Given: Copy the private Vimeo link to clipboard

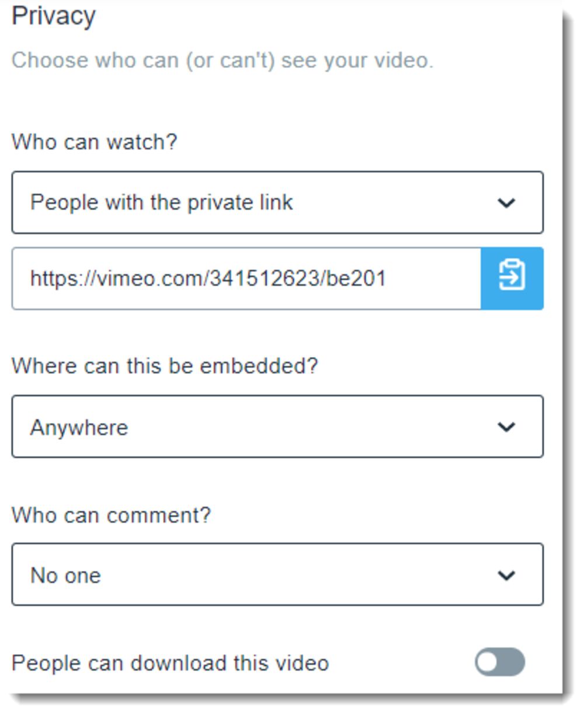Looking at the screenshot, I should [512, 278].
